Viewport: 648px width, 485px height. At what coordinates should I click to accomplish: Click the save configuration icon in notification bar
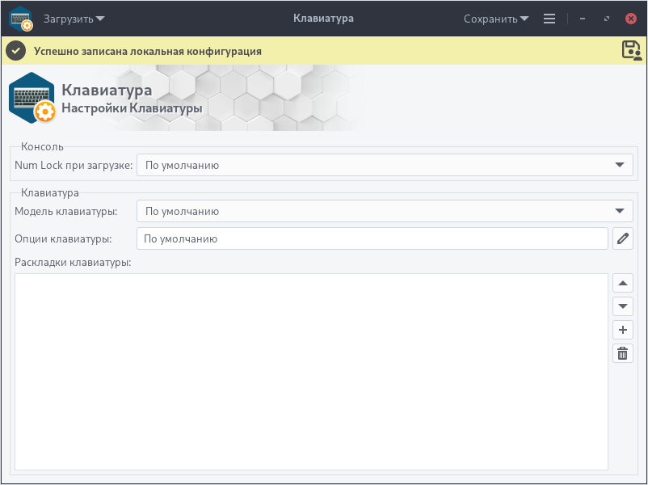tap(631, 51)
